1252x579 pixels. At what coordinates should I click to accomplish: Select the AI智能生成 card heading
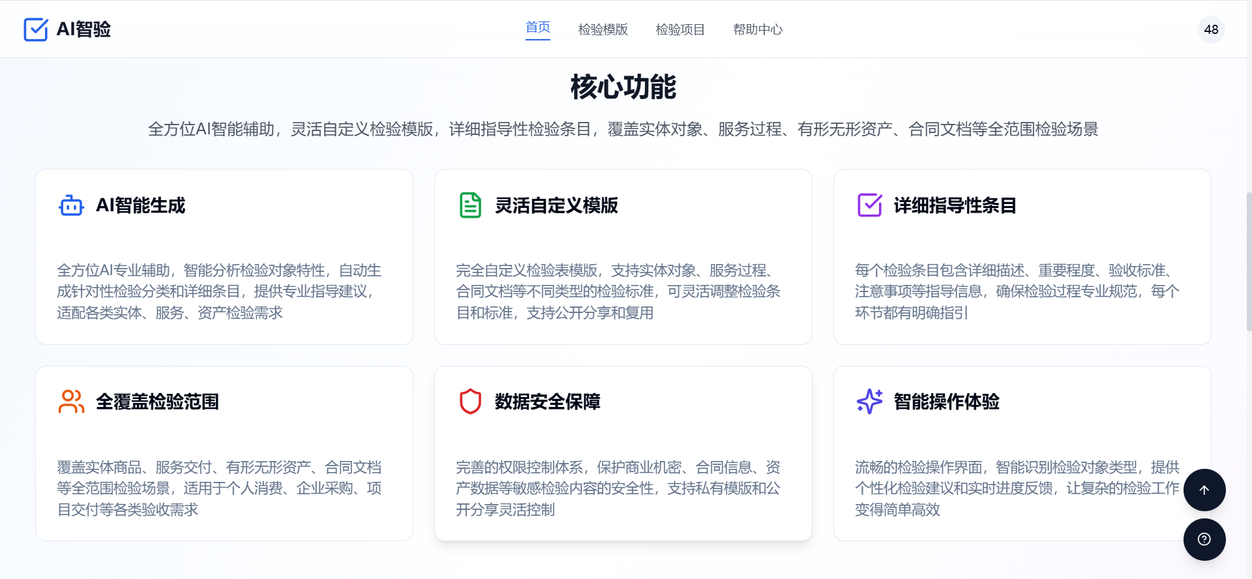click(141, 205)
